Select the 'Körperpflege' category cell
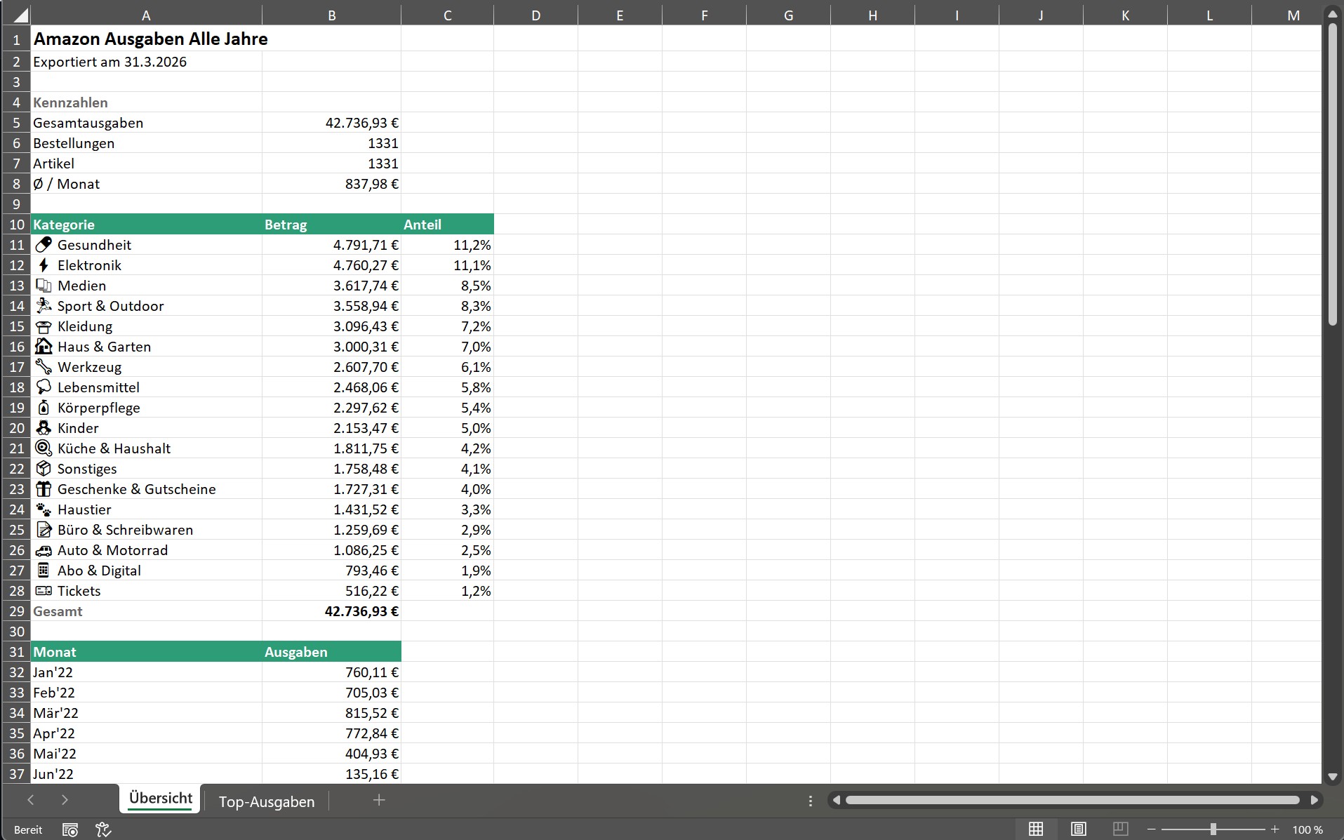 pos(146,408)
